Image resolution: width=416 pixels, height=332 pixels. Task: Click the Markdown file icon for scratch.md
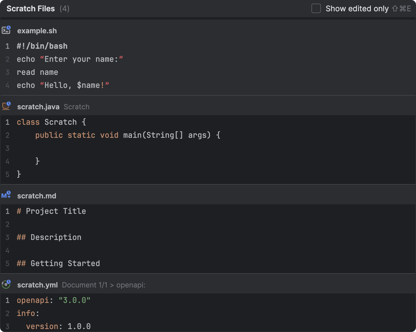coord(6,195)
